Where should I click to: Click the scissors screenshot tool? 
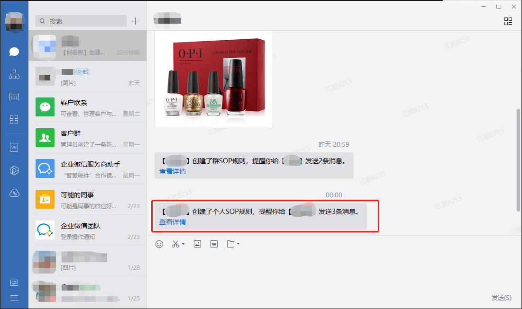point(175,244)
